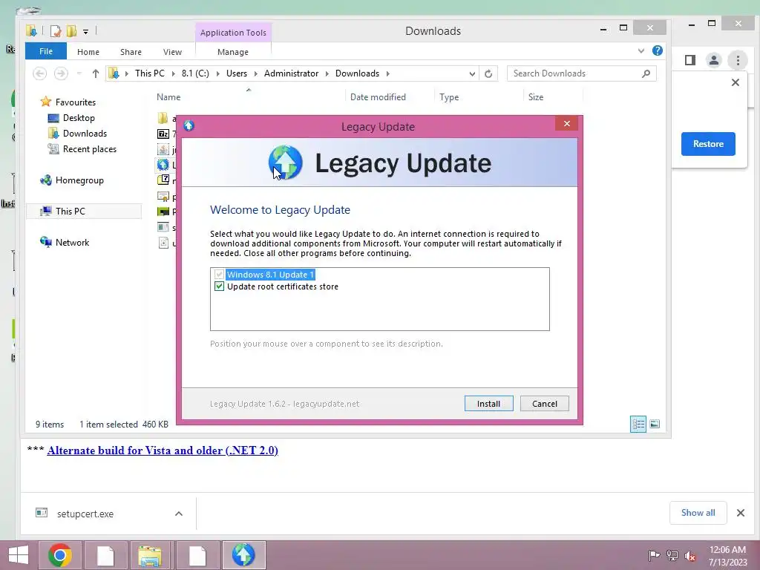This screenshot has height=570, width=760.
Task: Close the Legacy Update dialog
Action: (566, 124)
